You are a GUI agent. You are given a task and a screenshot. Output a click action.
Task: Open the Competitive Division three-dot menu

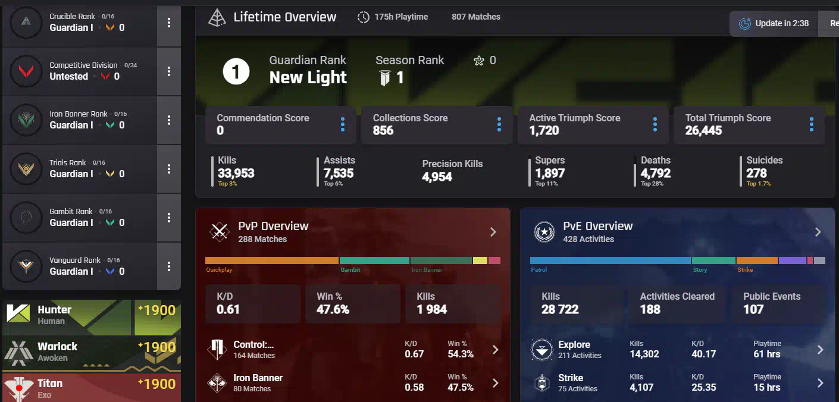tap(169, 71)
